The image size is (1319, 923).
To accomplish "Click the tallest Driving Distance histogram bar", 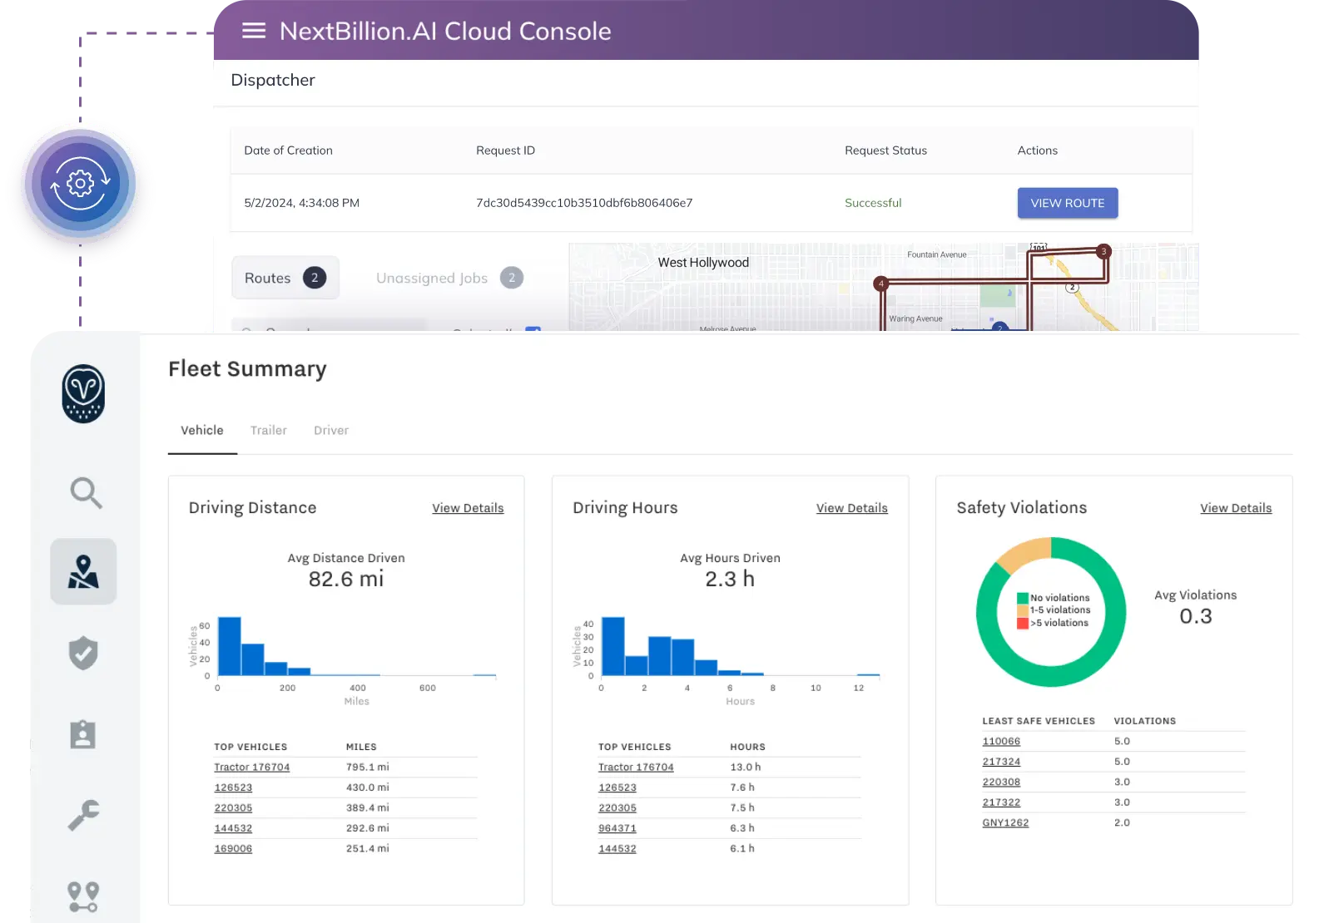I will coord(229,645).
